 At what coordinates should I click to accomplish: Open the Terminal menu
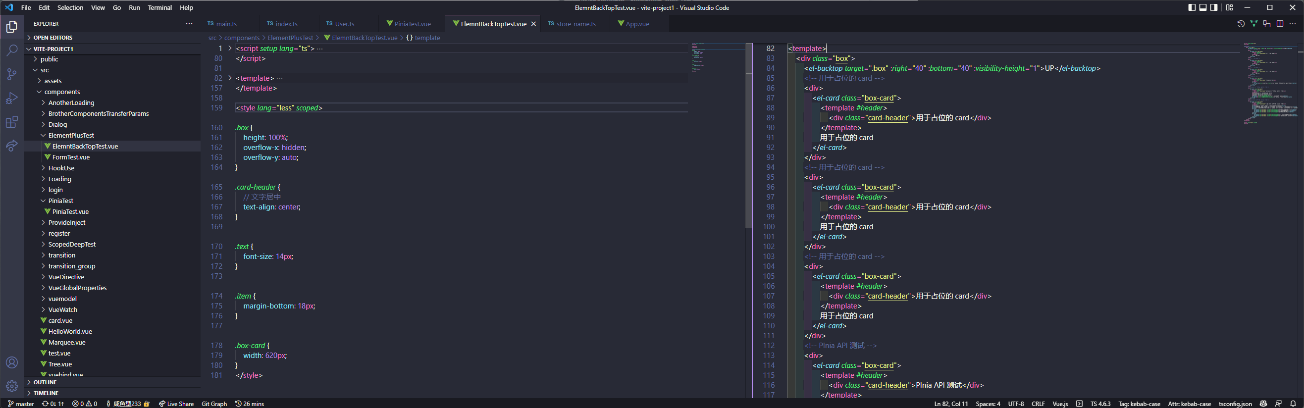point(159,7)
